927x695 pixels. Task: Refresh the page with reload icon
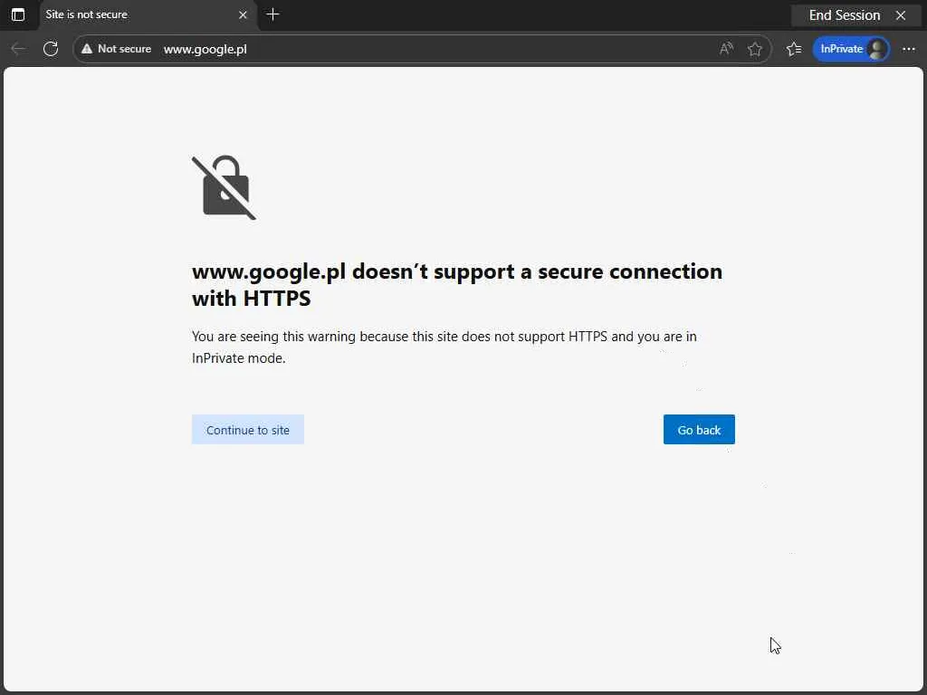[x=51, y=49]
